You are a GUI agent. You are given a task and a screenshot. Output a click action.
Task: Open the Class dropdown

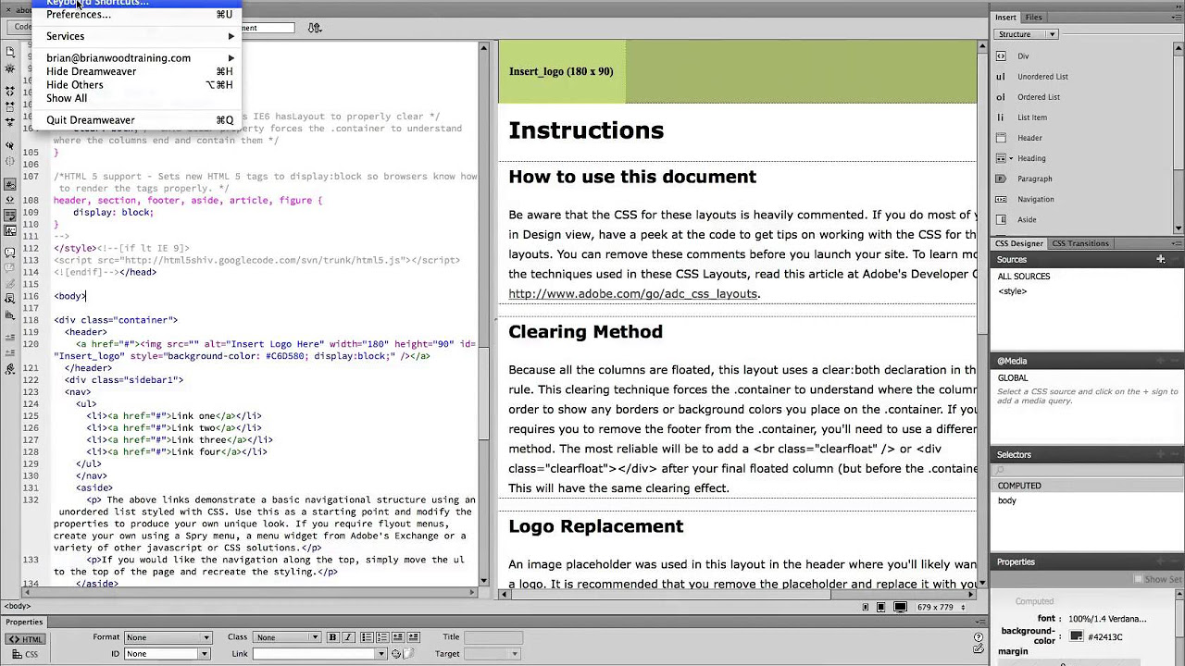[287, 637]
